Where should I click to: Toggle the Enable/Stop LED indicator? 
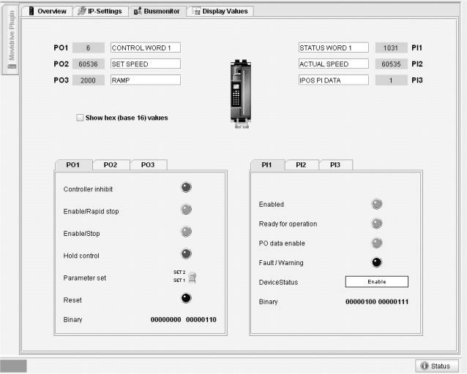186,232
